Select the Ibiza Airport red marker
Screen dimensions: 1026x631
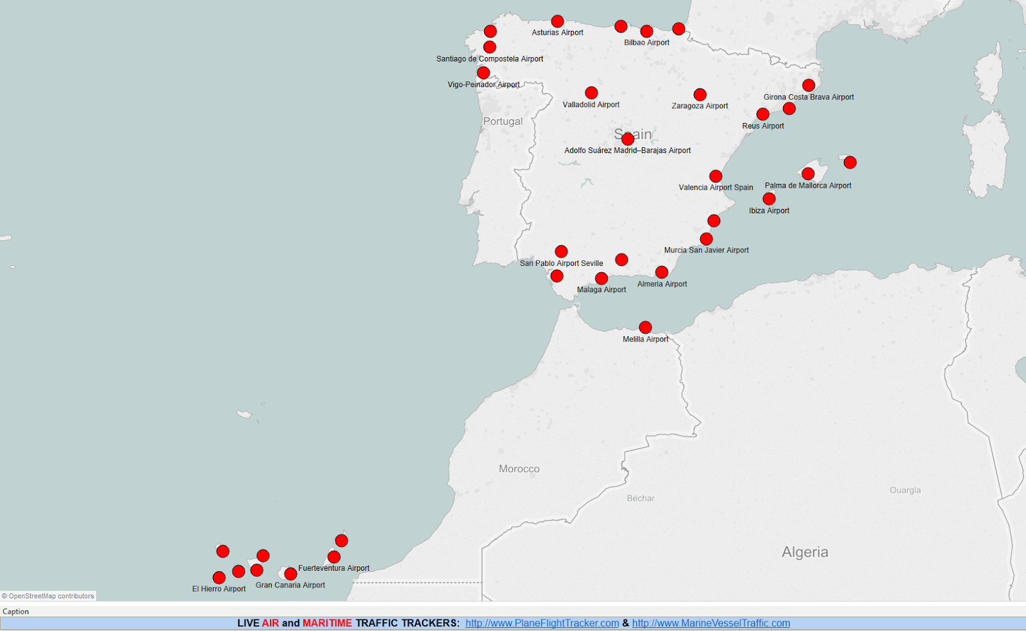tap(769, 199)
